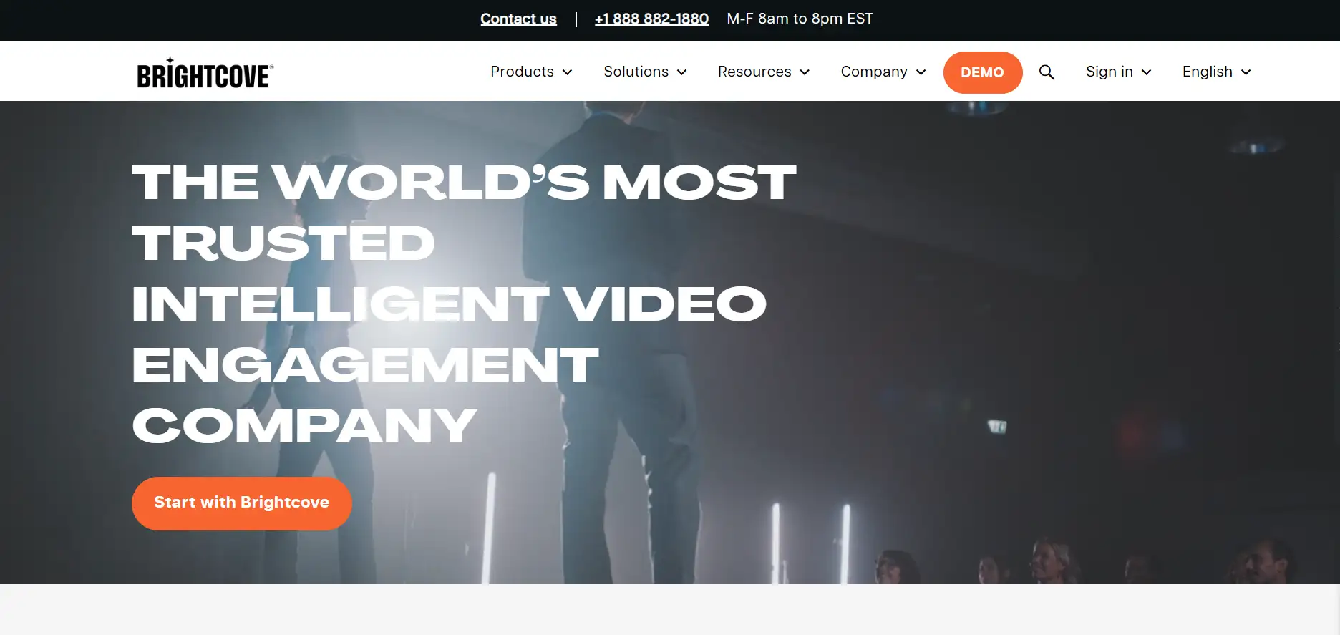
Task: Open the Products menu label
Action: click(x=522, y=72)
